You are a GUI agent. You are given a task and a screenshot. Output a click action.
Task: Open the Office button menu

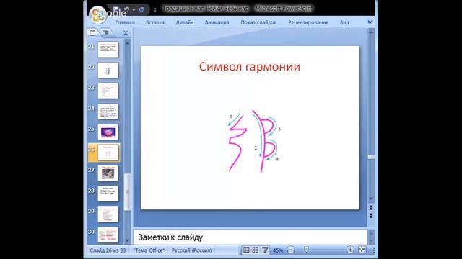pyautogui.click(x=98, y=14)
